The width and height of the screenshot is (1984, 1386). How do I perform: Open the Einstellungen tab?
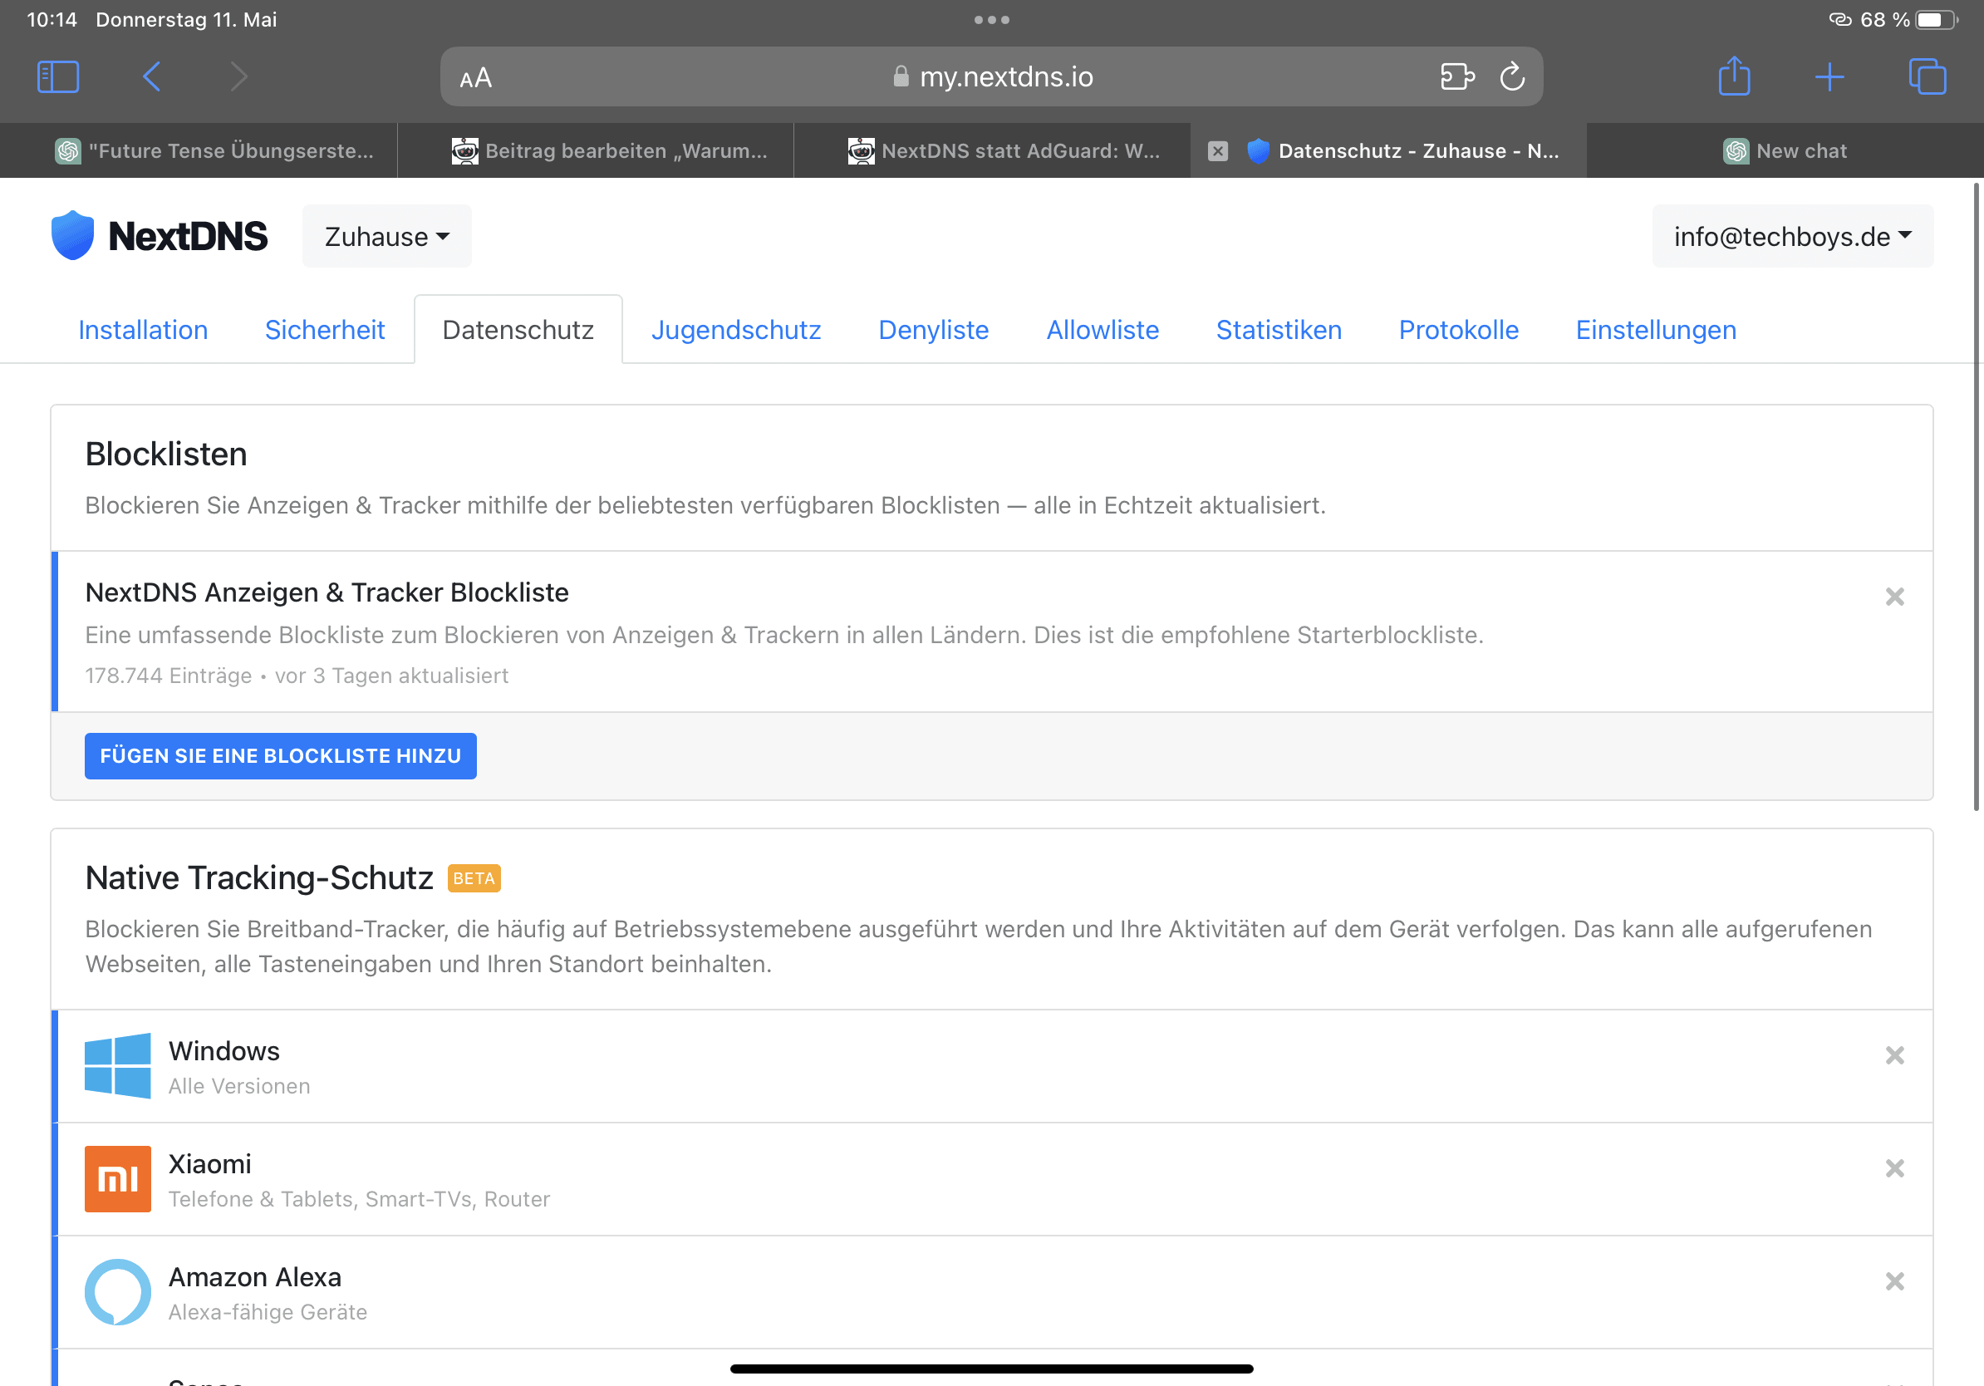pos(1654,330)
